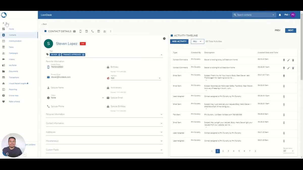Click the Search contacts field
The width and height of the screenshot is (303, 170).
pos(254,15)
